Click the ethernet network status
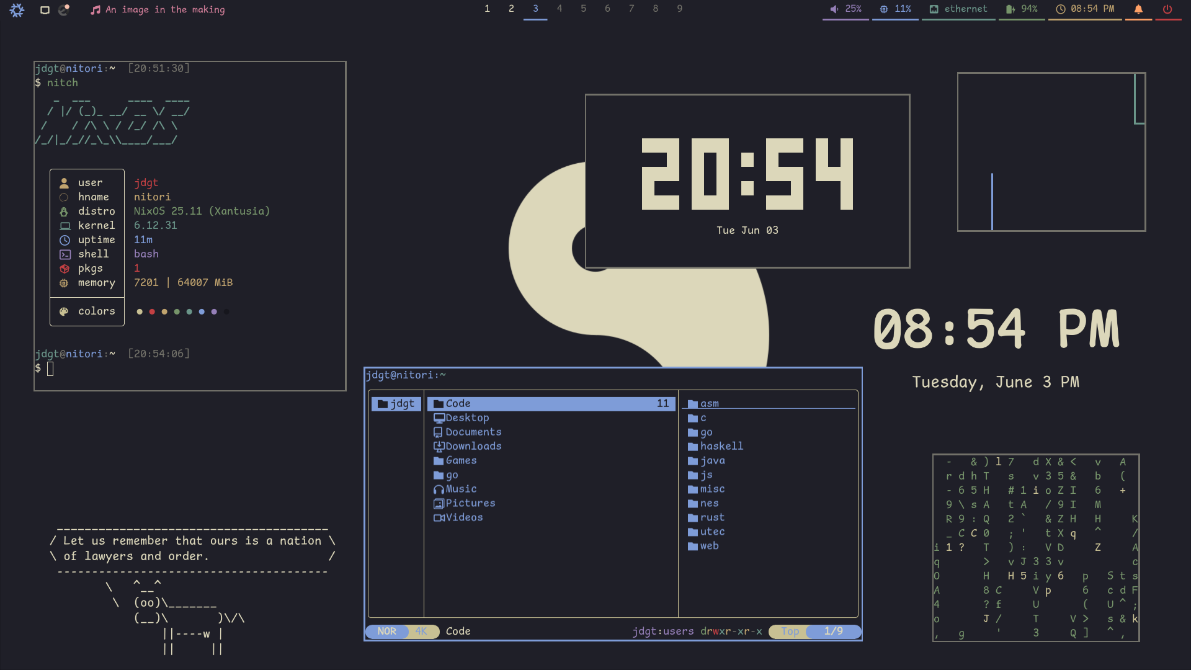The width and height of the screenshot is (1191, 670). (x=958, y=9)
